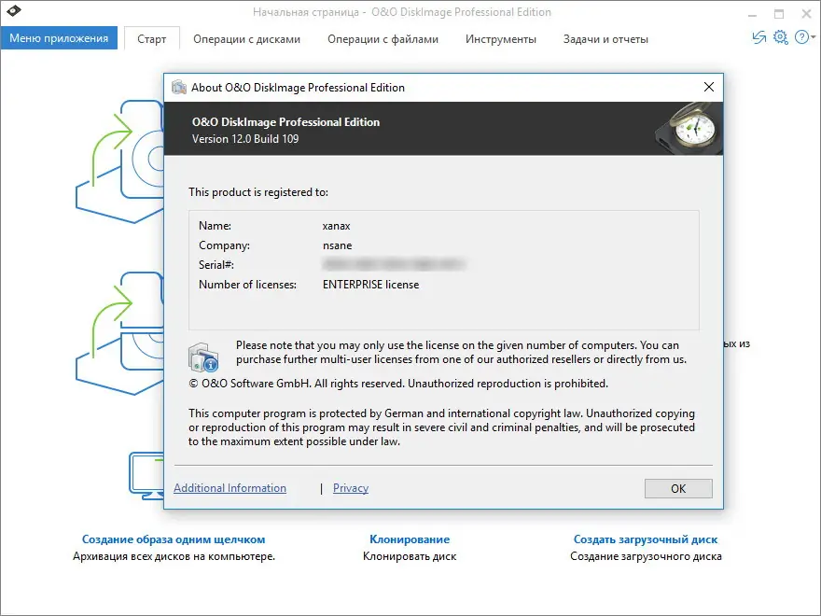Open the O&O DiskImage settings gear icon
The image size is (821, 616).
[780, 37]
